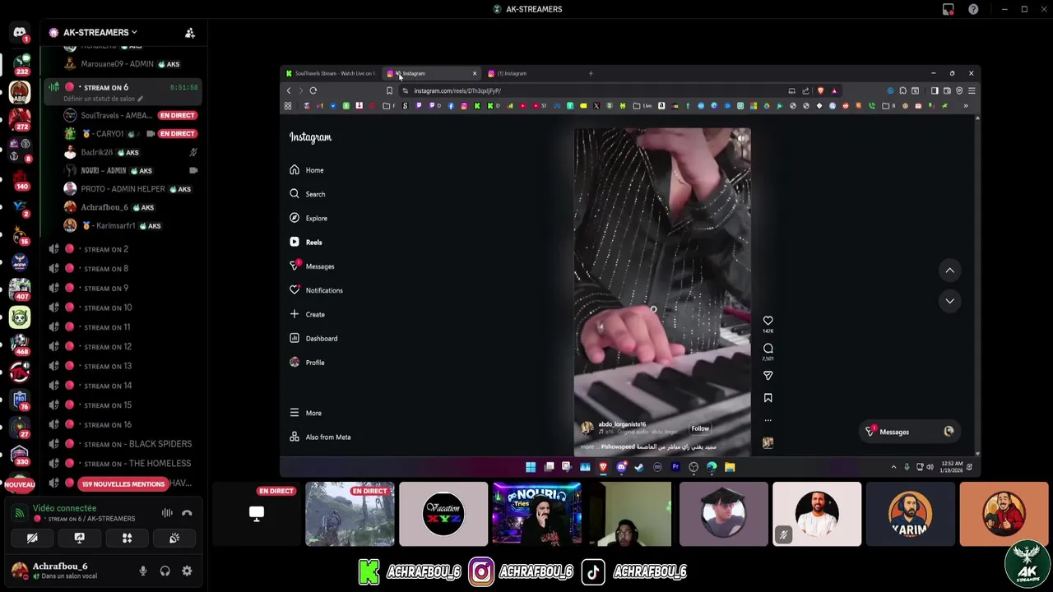Image resolution: width=1053 pixels, height=592 pixels.
Task: Open reel comments bubble icon
Action: pos(768,348)
